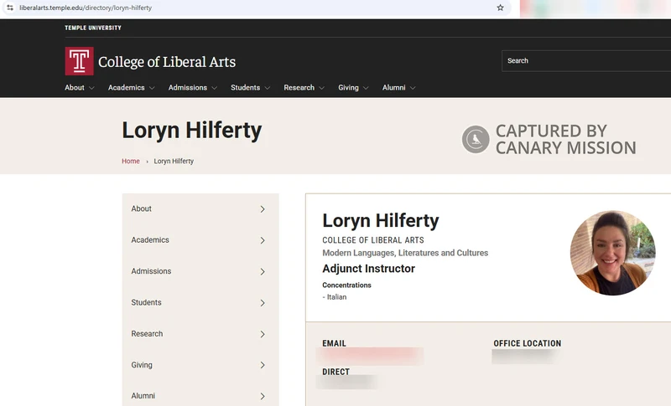The width and height of the screenshot is (671, 406).
Task: Select Alumni in the sidebar menu
Action: (x=143, y=396)
